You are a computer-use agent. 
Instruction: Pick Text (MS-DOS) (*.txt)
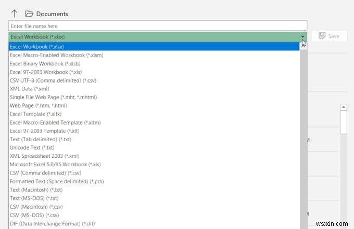tap(154, 198)
